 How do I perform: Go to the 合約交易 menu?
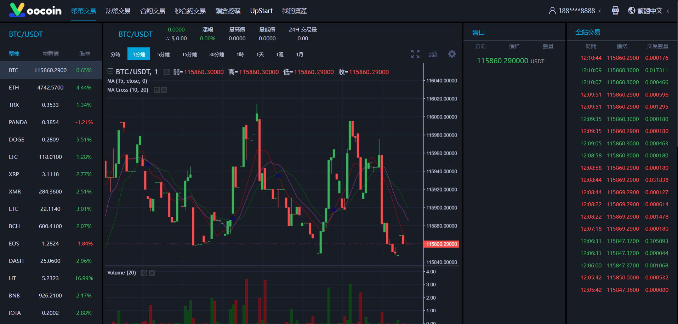pos(153,11)
